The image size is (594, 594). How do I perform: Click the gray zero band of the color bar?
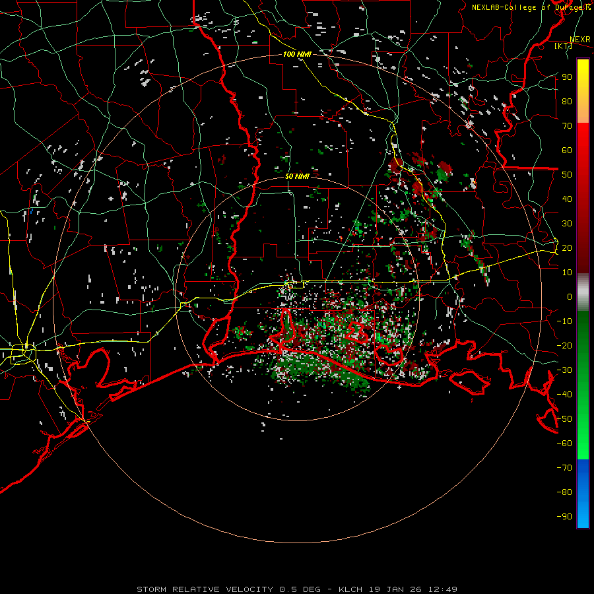click(583, 292)
